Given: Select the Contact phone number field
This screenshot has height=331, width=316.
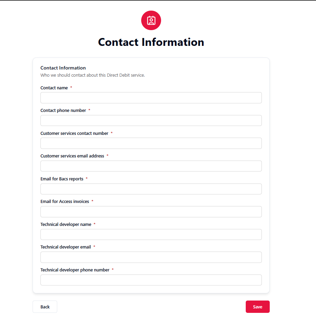Looking at the screenshot, I should pos(151,120).
